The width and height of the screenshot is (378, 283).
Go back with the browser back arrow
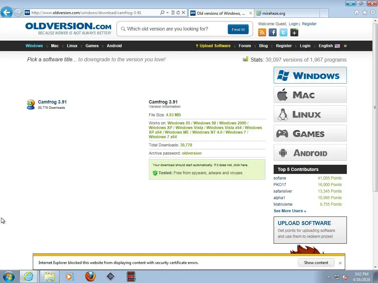coord(7,12)
